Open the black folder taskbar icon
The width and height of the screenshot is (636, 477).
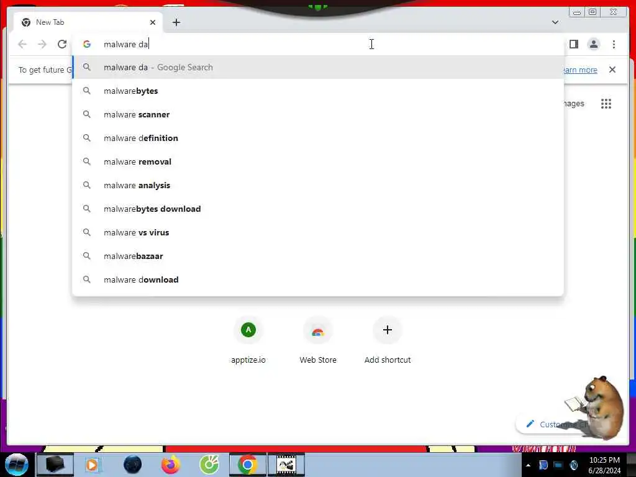55,465
